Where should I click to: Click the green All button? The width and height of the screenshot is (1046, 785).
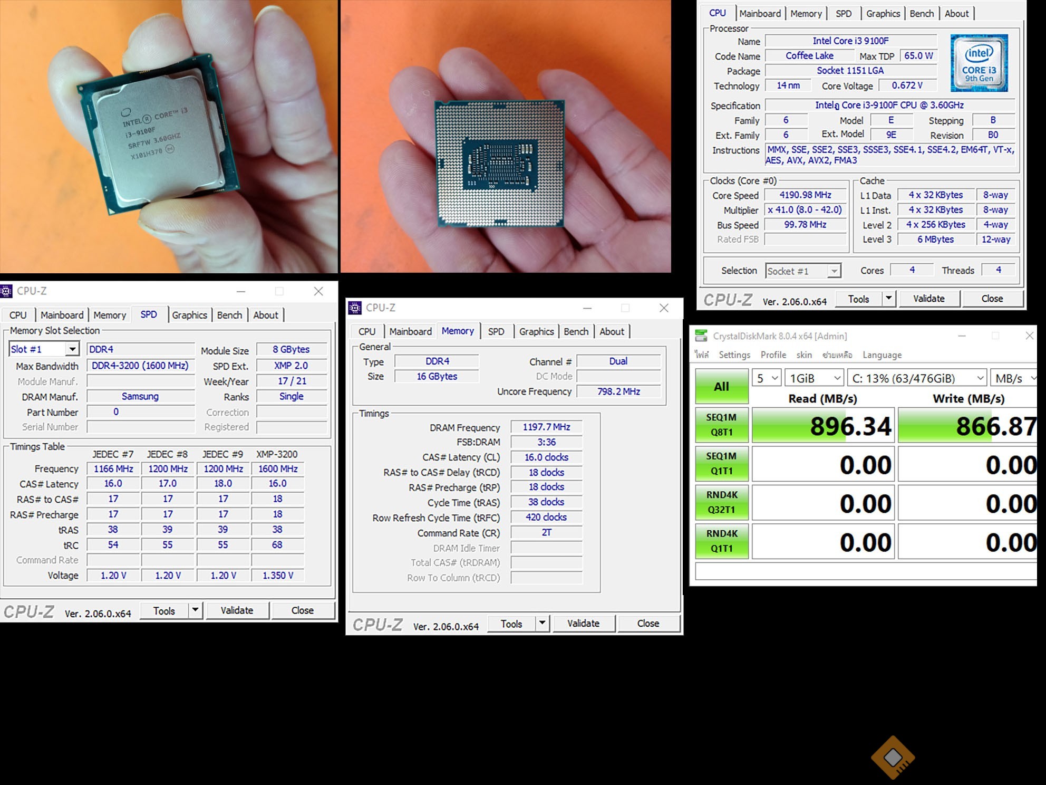(722, 386)
